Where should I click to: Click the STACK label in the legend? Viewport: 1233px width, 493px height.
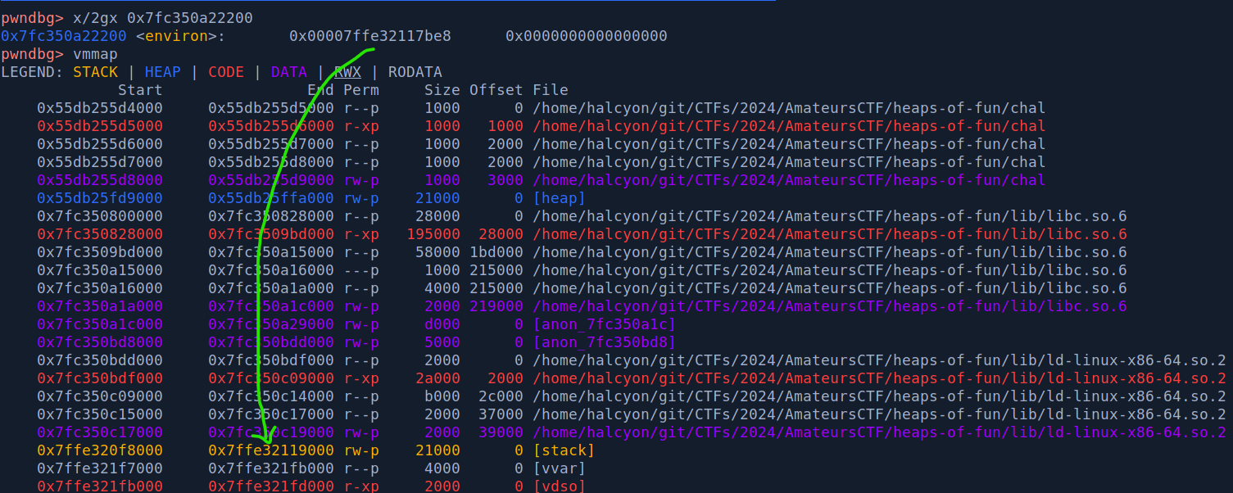95,72
